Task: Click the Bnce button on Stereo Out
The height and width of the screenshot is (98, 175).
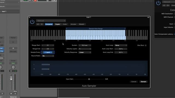Action: (x=15, y=91)
